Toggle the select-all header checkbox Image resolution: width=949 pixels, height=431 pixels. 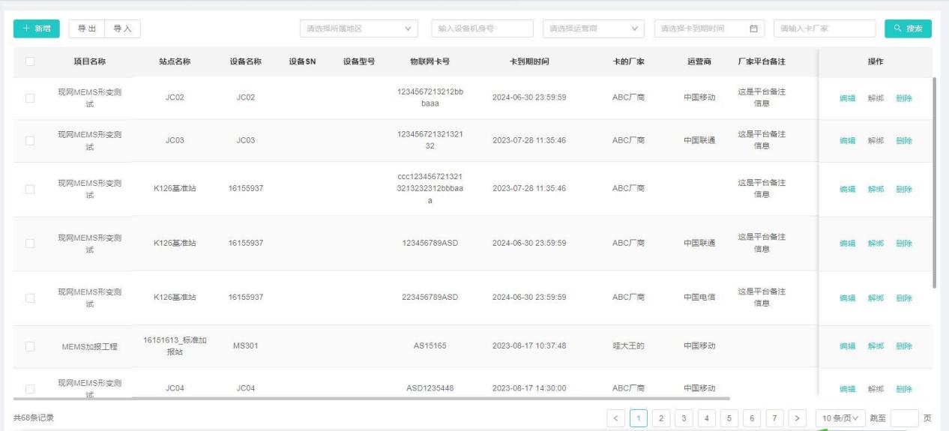(x=31, y=61)
